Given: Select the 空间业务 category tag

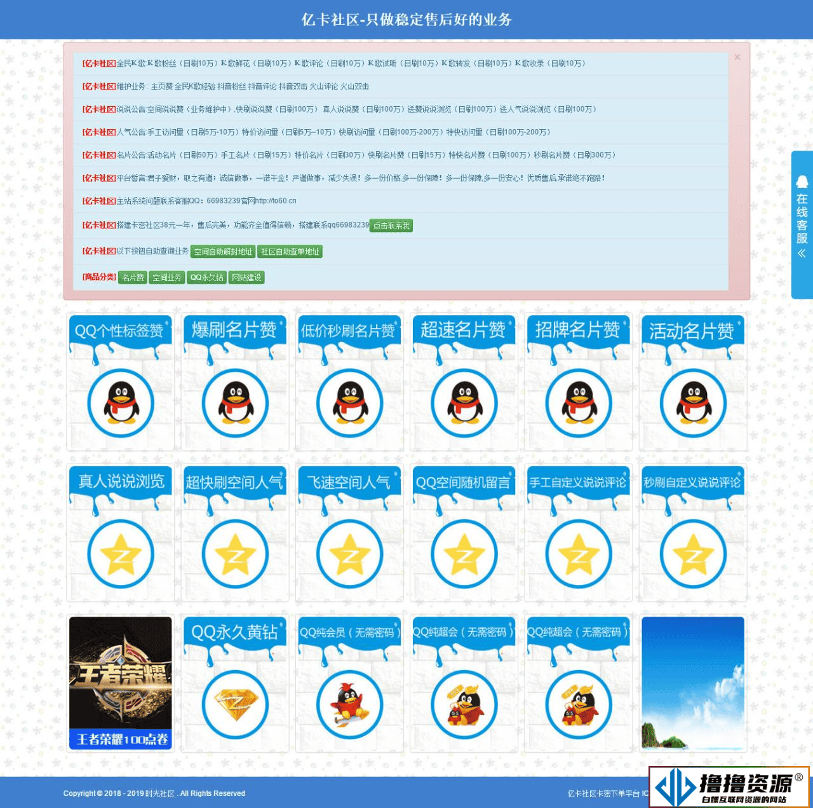Looking at the screenshot, I should [167, 278].
